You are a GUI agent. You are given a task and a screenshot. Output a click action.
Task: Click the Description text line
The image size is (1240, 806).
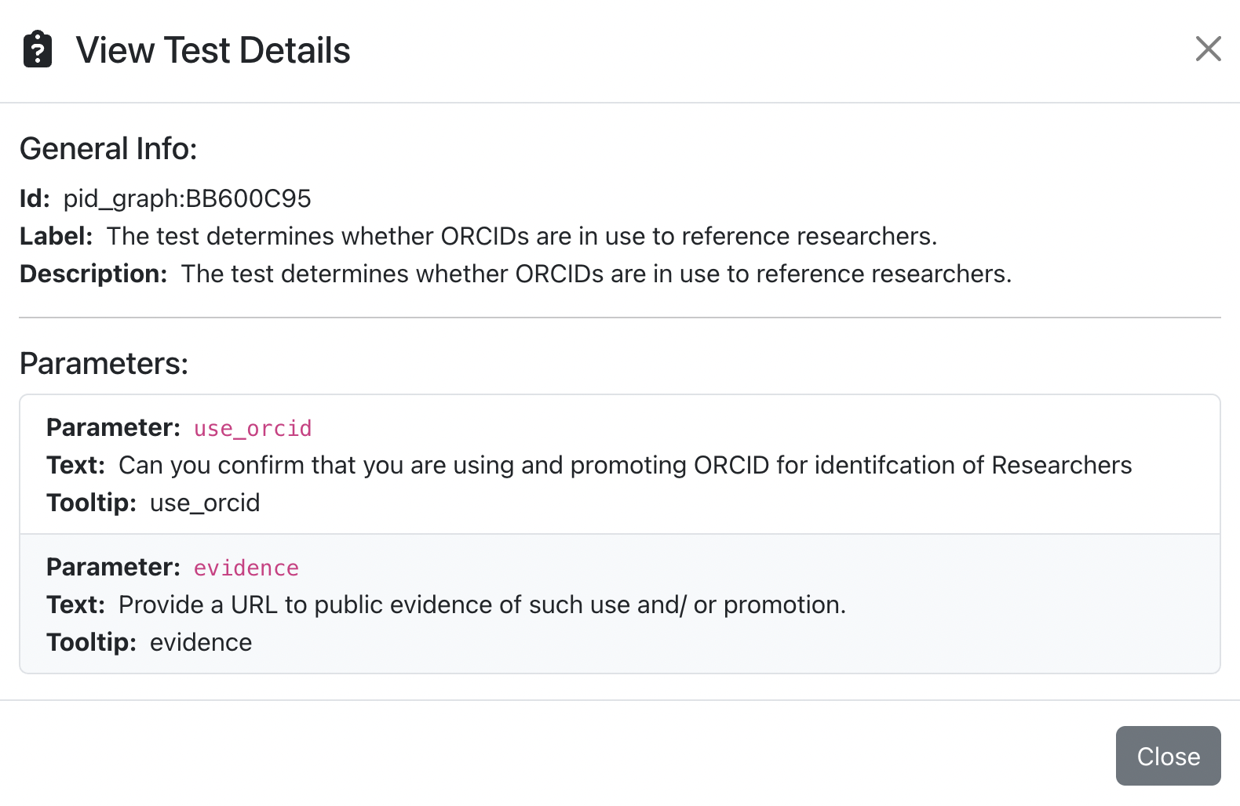(596, 274)
